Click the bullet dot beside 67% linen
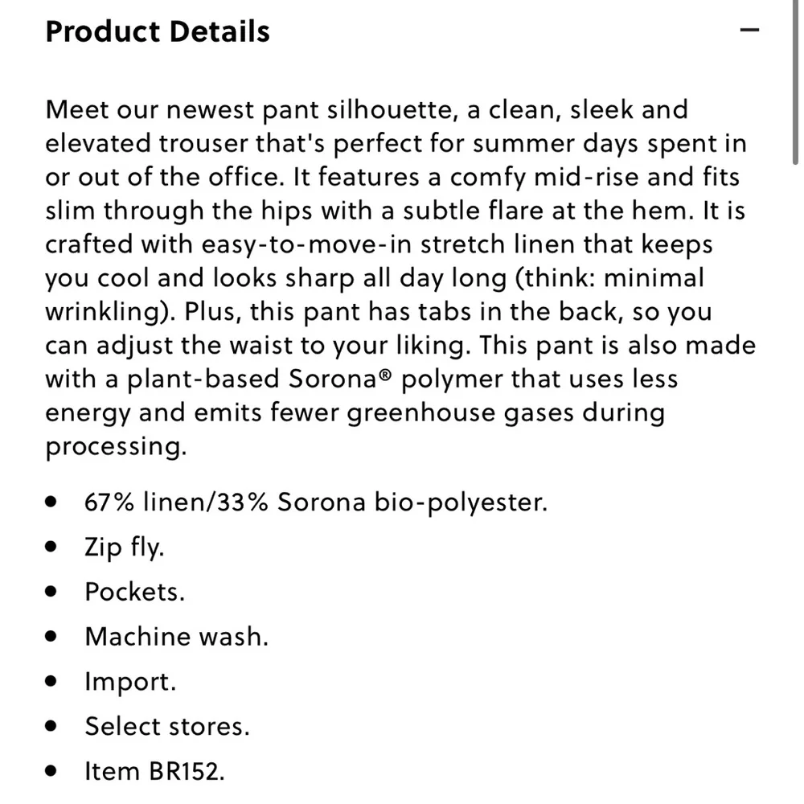Viewport: 804px width, 804px height. click(52, 503)
